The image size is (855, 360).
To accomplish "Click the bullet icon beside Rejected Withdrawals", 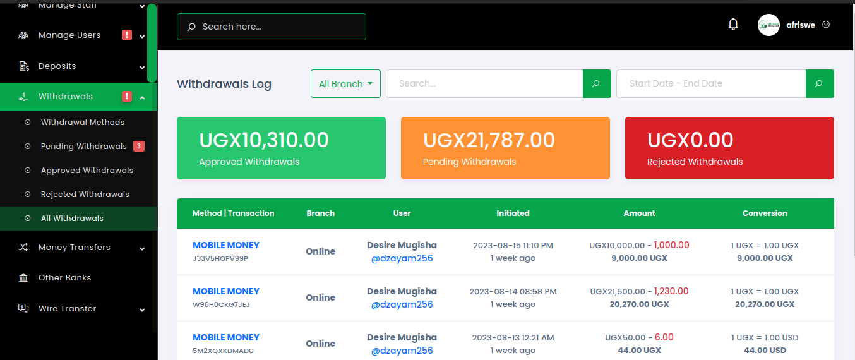I will pos(27,195).
